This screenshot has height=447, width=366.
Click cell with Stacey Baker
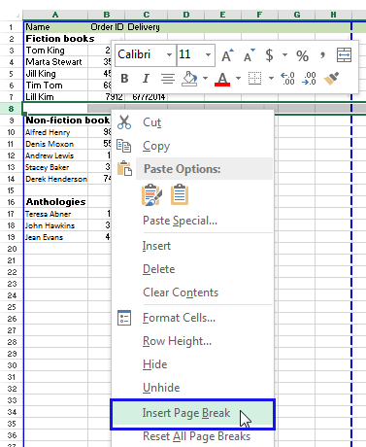click(55, 167)
